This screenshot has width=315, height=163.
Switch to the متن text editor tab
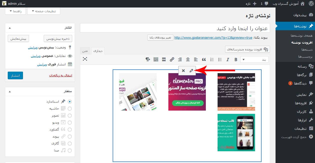[x=85, y=51]
